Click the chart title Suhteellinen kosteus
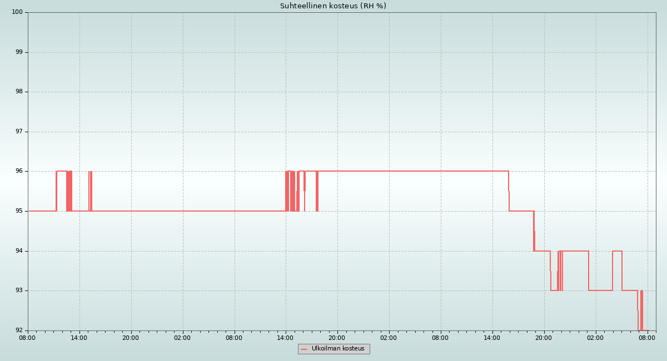The image size is (667, 361). [333, 6]
